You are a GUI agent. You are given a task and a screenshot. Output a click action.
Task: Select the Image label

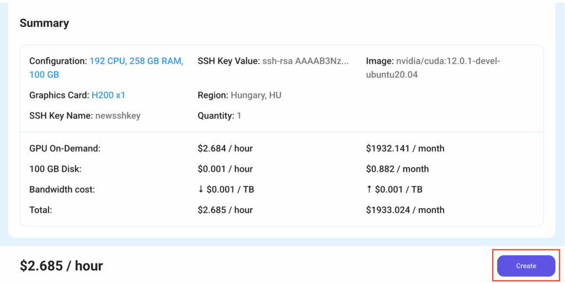[380, 61]
